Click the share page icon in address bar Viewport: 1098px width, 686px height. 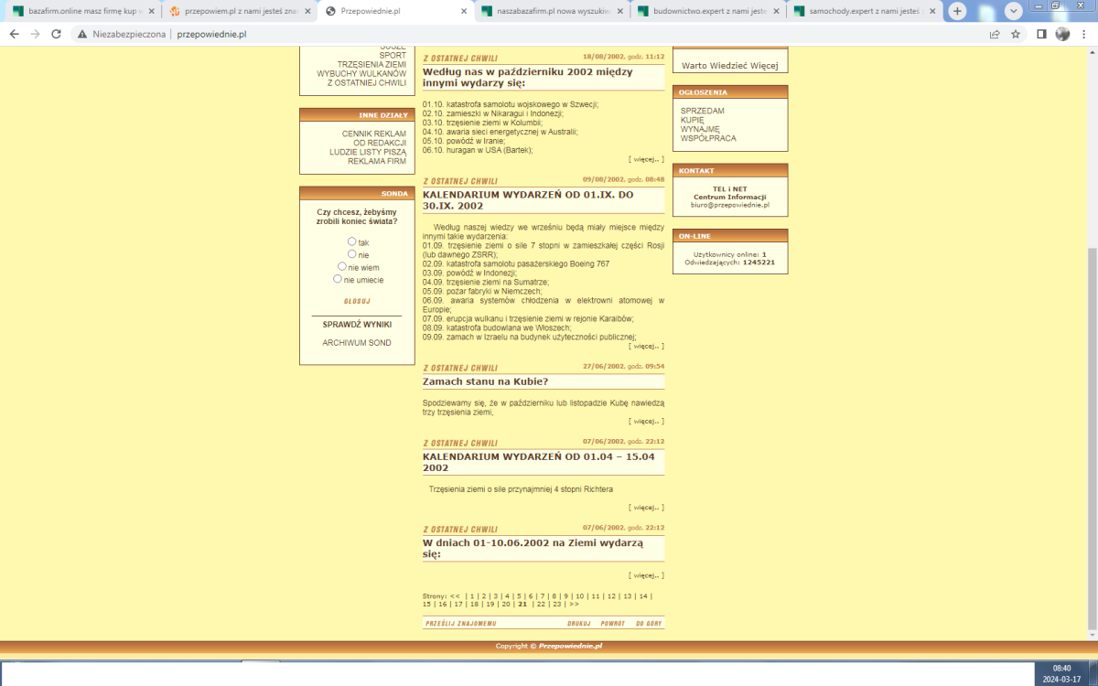(995, 34)
